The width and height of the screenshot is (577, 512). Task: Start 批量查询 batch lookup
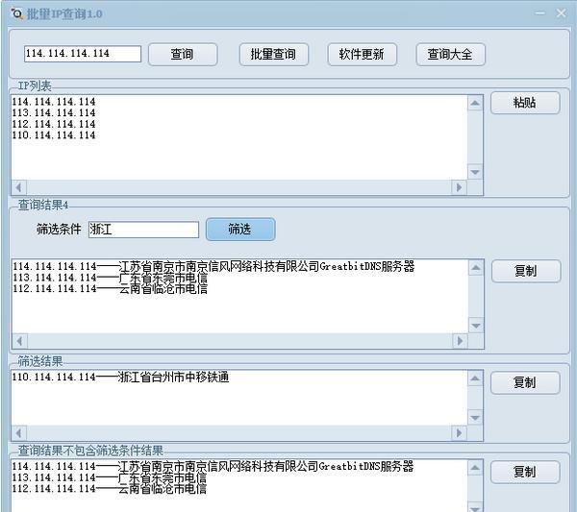pos(273,55)
